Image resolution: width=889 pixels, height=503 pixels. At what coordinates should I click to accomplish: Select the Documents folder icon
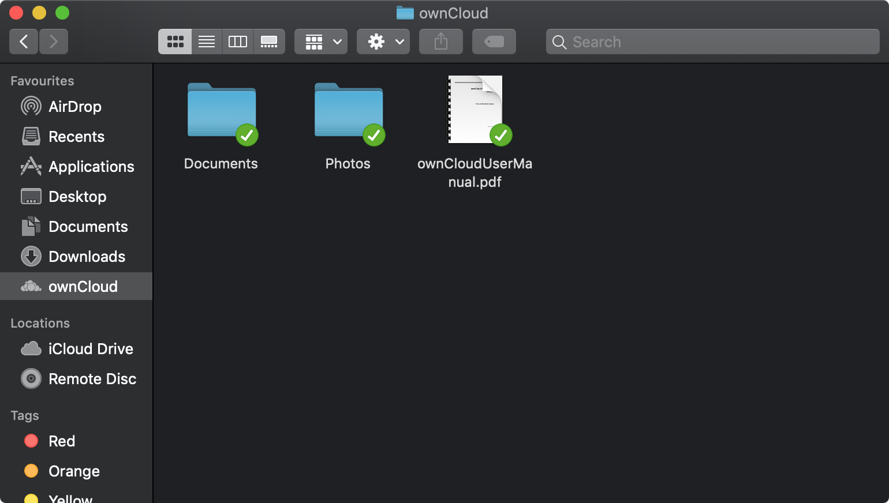(222, 110)
